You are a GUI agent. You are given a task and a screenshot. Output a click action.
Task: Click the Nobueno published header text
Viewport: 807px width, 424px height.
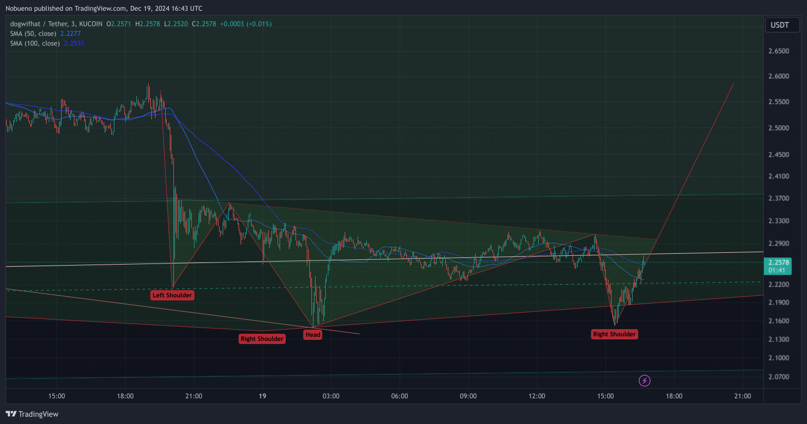click(104, 9)
